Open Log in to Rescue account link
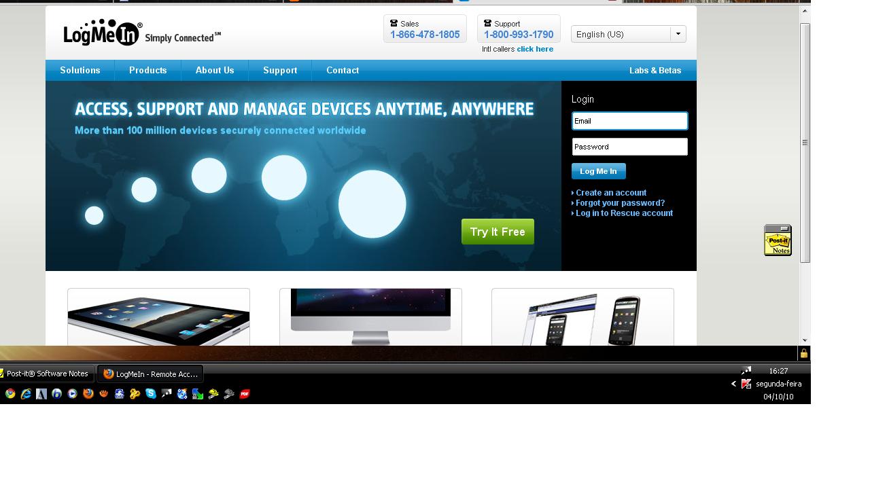Image resolution: width=870 pixels, height=489 pixels. 624,213
